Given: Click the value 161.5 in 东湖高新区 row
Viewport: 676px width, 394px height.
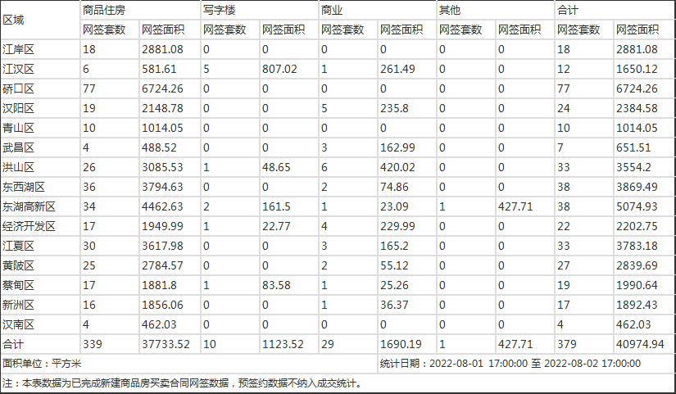Looking at the screenshot, I should pos(276,207).
